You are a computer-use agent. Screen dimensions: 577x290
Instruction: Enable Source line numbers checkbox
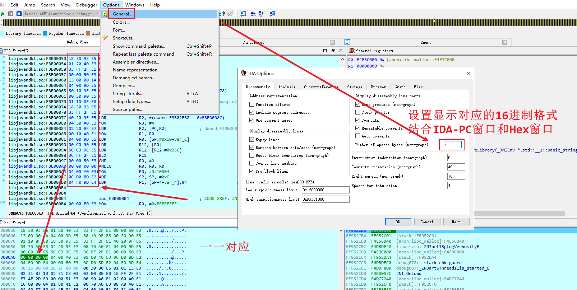tap(252, 163)
